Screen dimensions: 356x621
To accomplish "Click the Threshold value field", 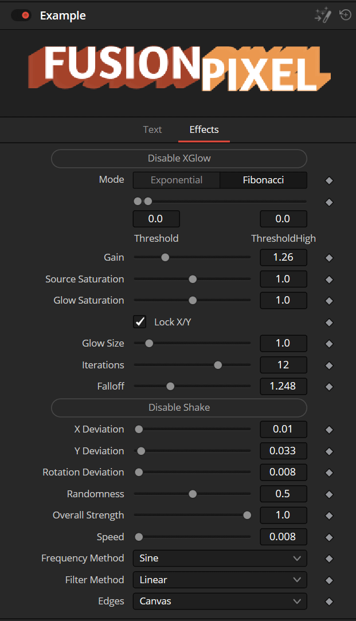I will (156, 219).
